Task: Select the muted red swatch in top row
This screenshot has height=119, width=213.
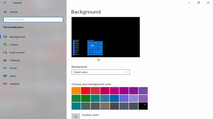Action: point(95,91)
